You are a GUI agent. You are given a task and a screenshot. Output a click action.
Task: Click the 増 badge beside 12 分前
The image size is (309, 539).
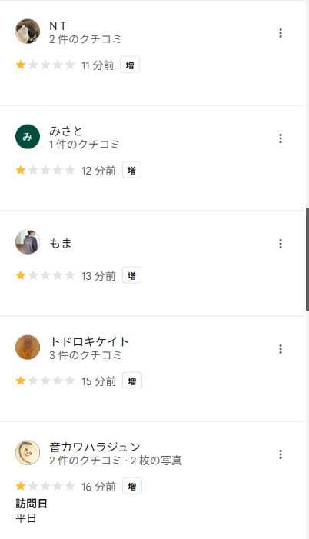(131, 170)
